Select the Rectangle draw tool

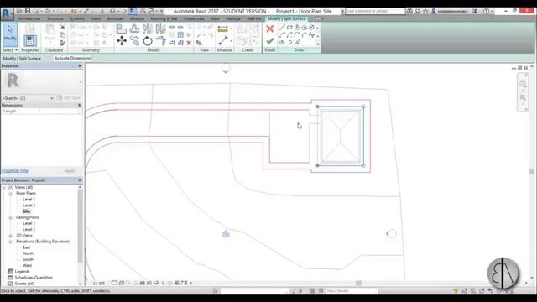click(289, 27)
